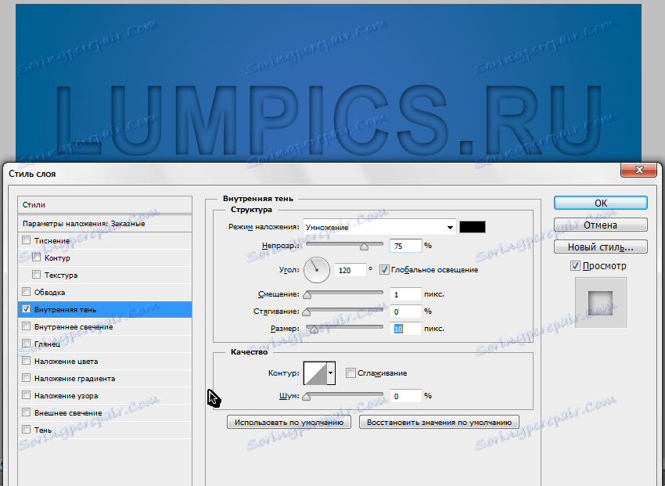Select the Стили list header
Screen dimensions: 665x486
coord(105,205)
